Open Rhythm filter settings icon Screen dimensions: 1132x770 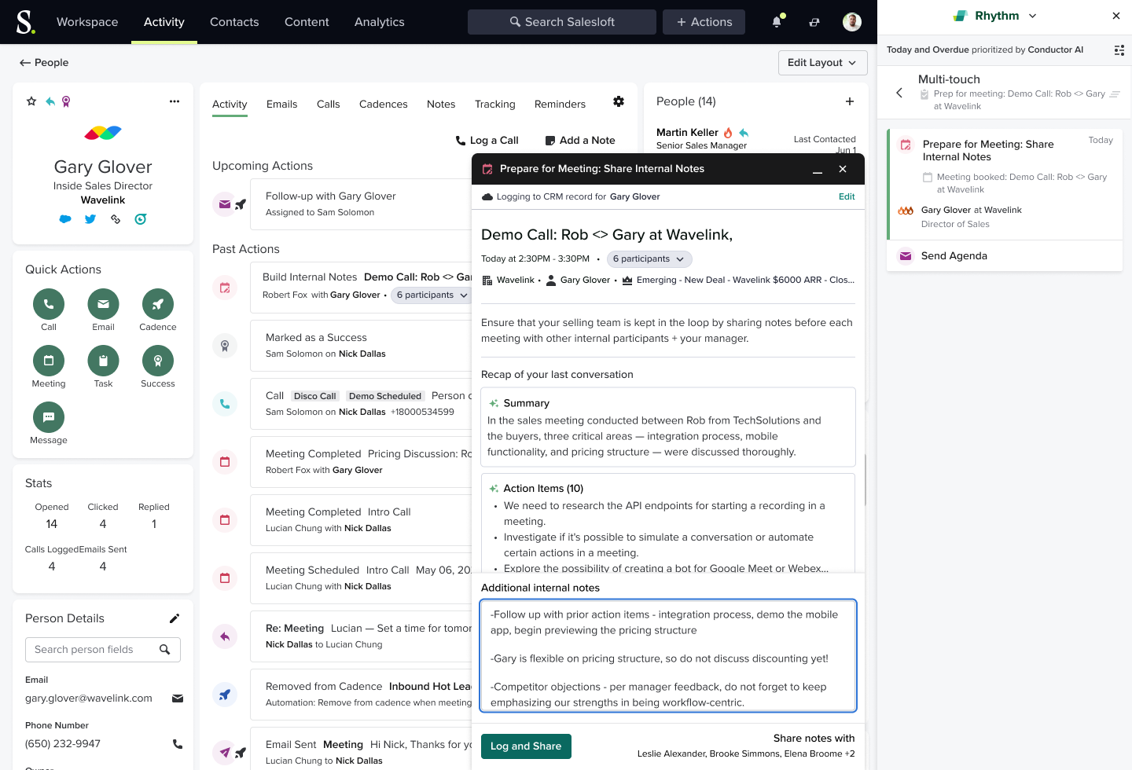(1119, 50)
